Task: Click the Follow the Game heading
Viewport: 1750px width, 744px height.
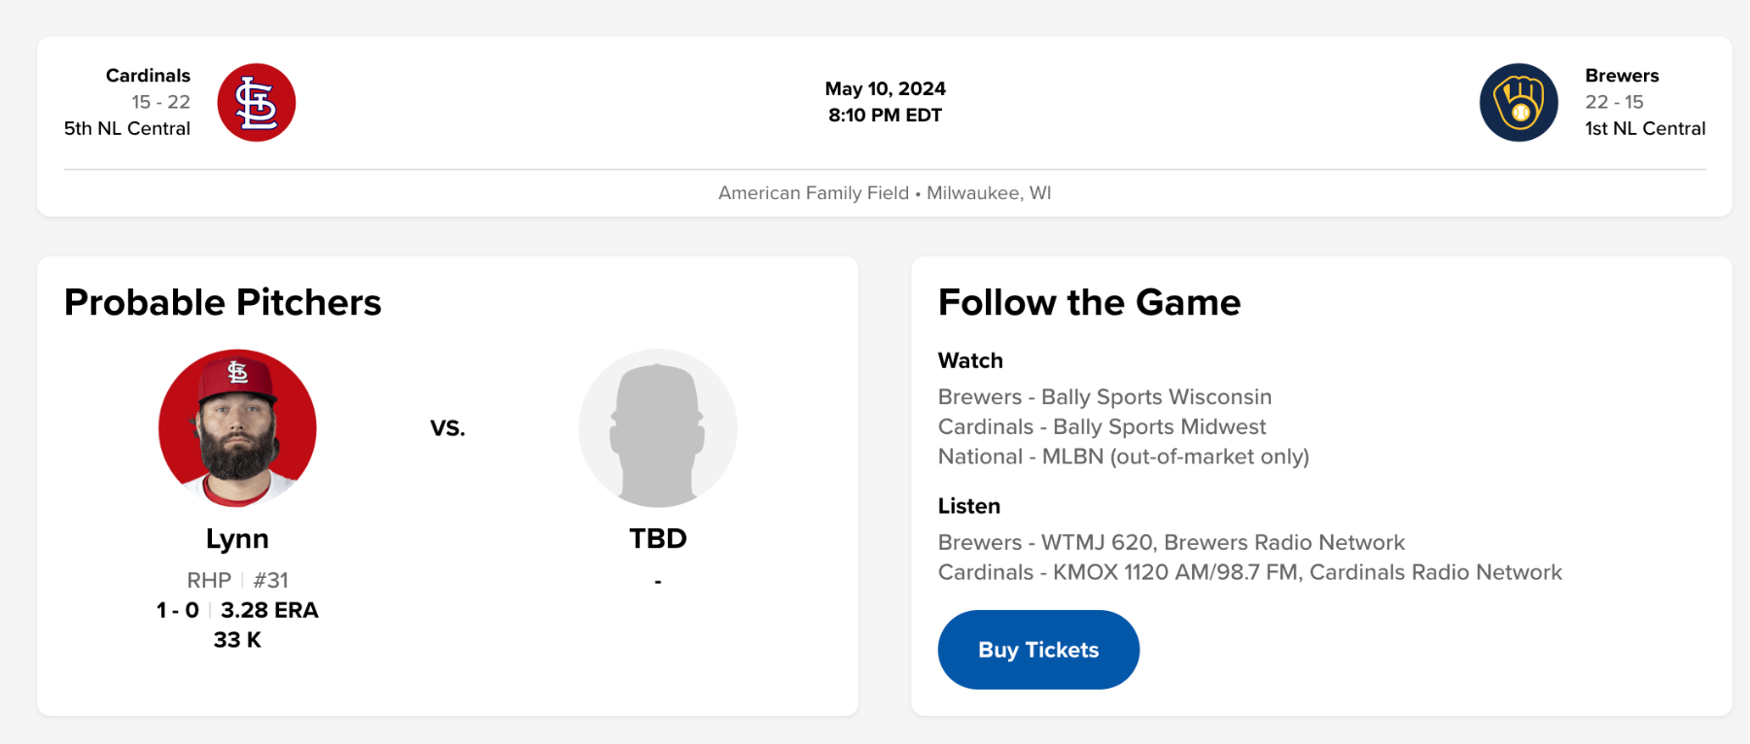Action: (x=1089, y=303)
